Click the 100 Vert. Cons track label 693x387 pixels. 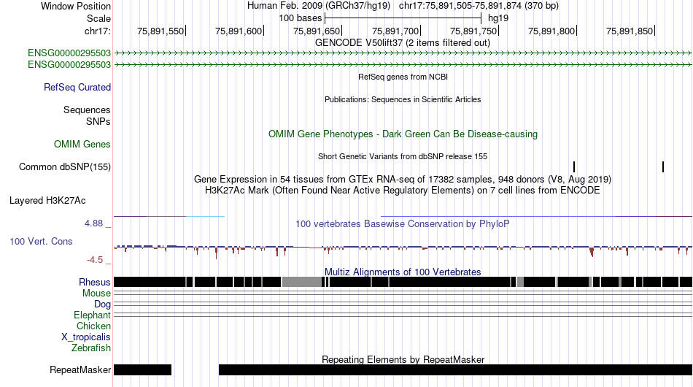[x=41, y=241]
